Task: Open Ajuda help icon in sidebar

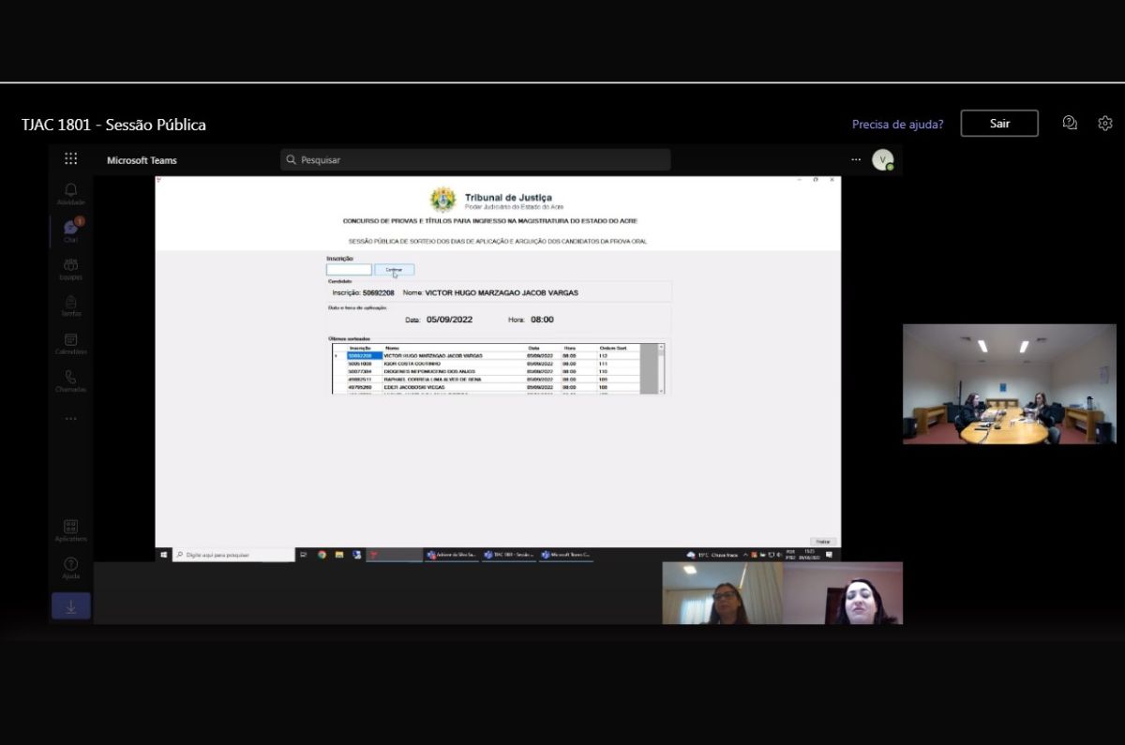Action: [x=71, y=567]
